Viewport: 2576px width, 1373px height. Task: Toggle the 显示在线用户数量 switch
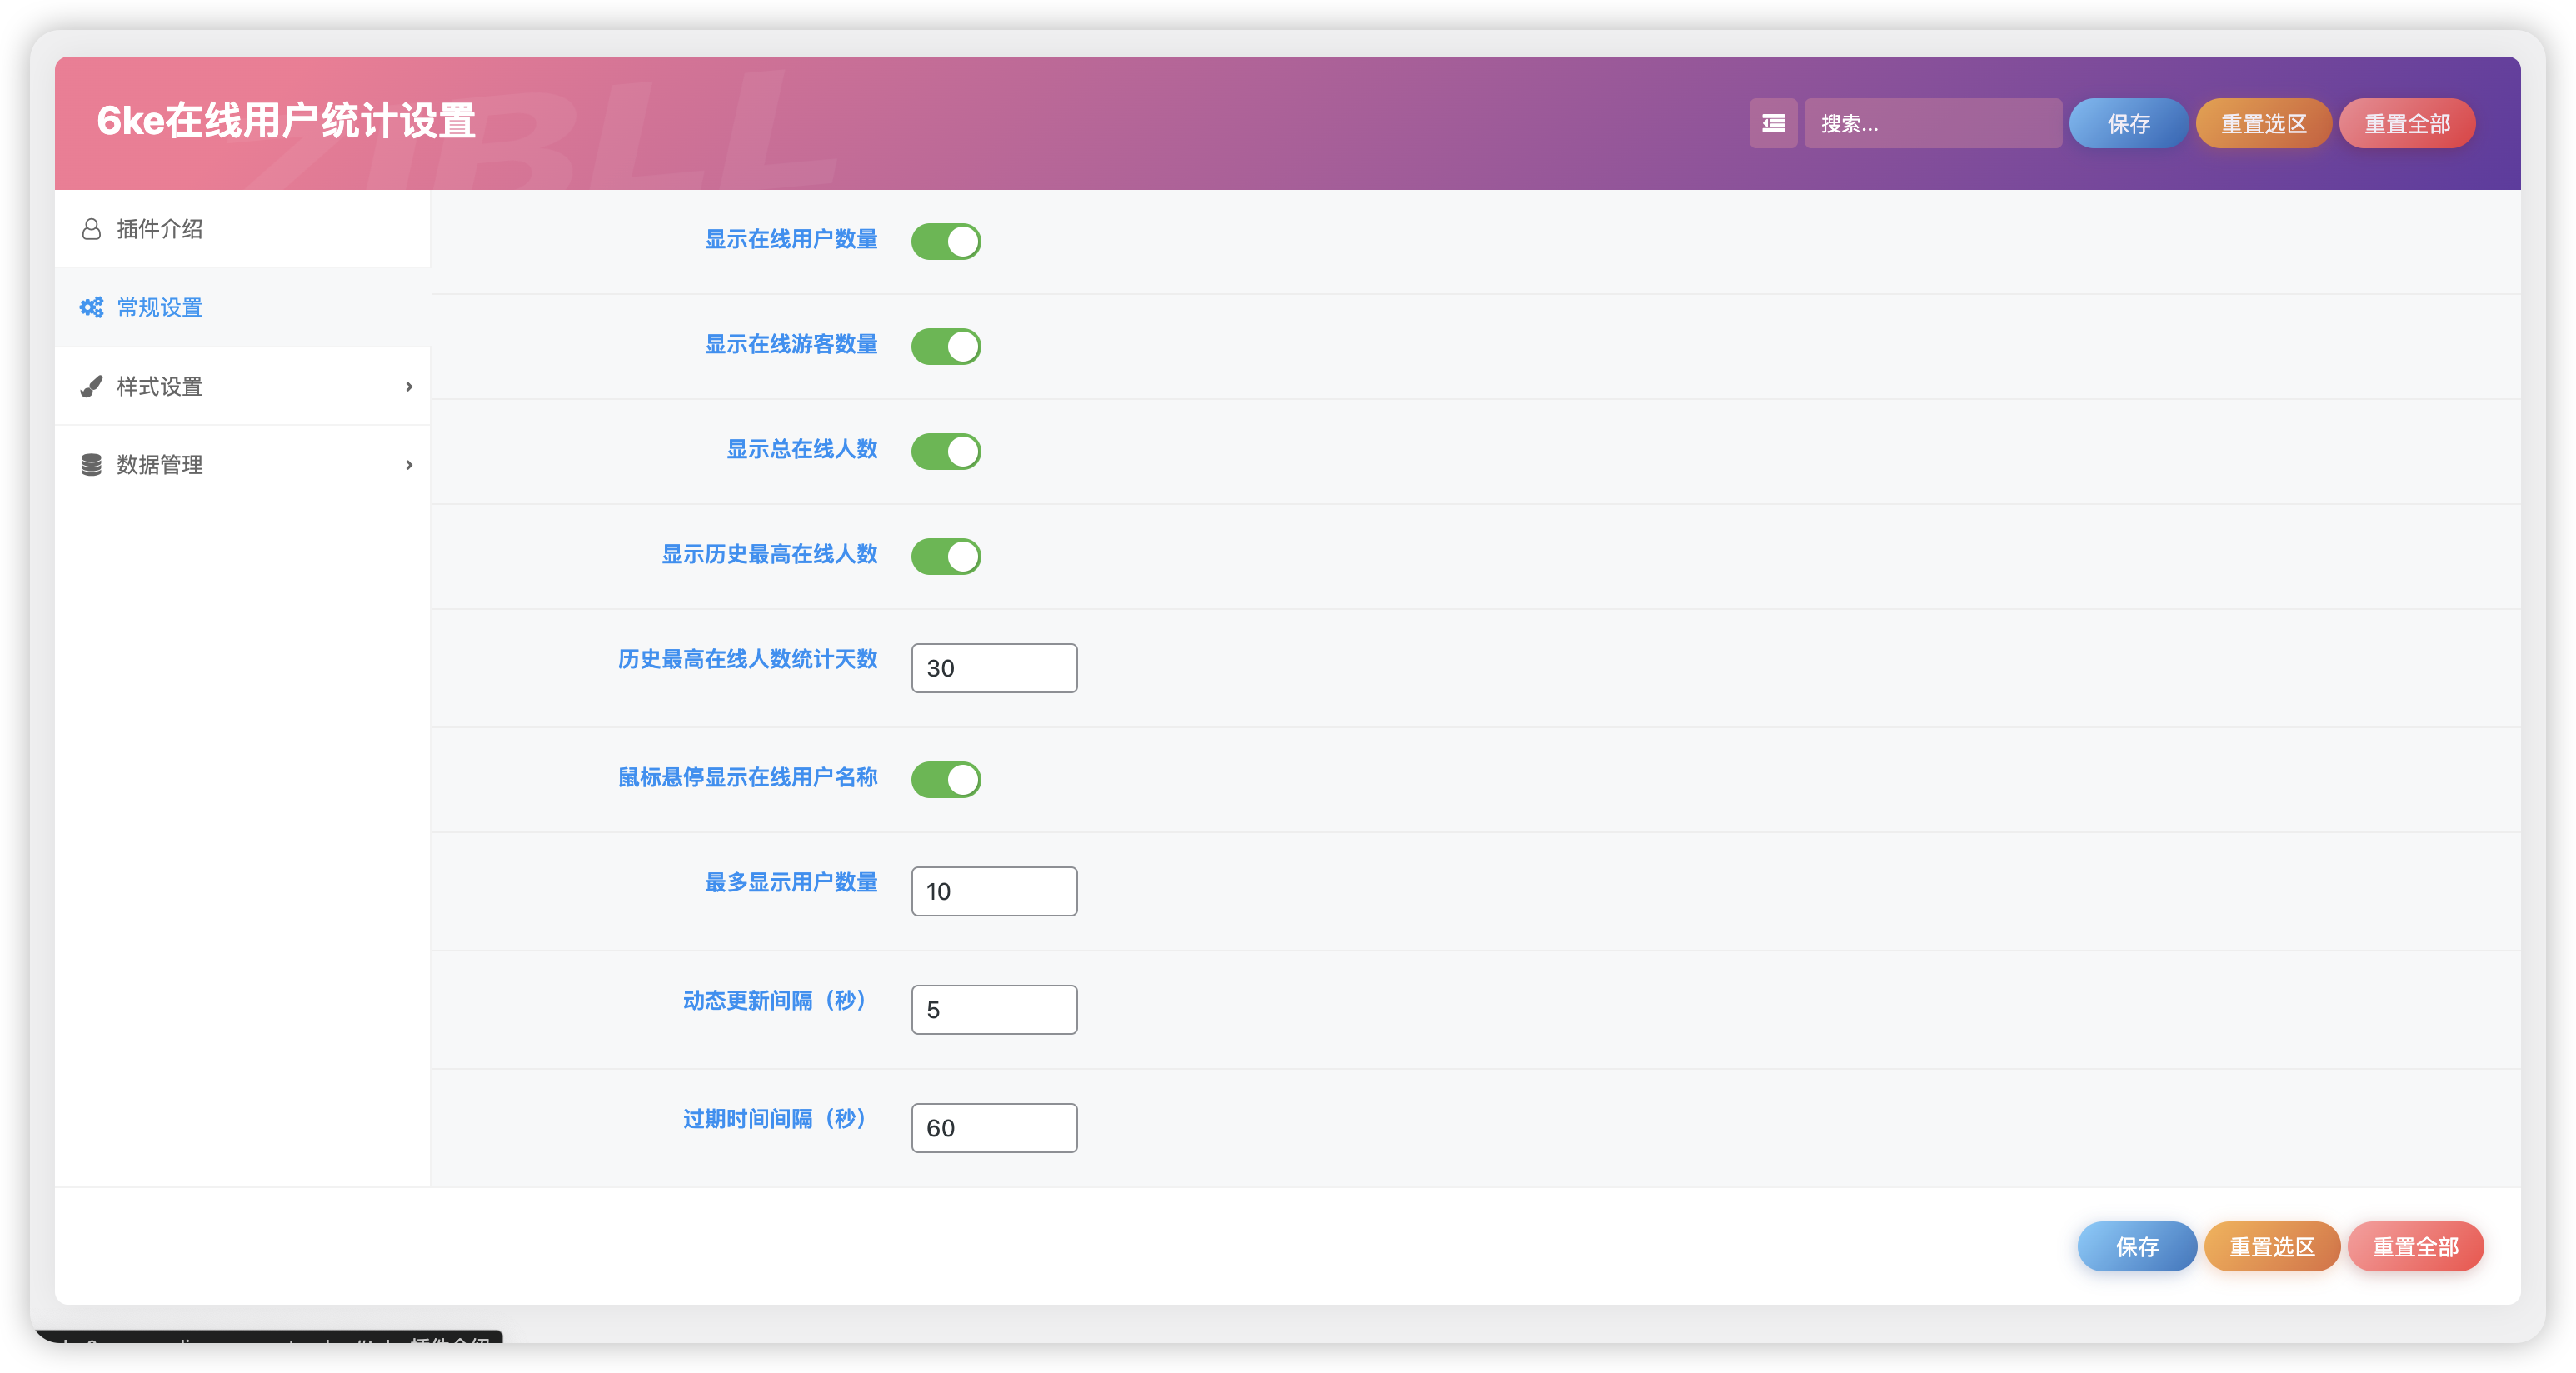(945, 241)
